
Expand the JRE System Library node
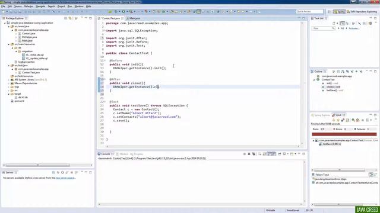coord(9,79)
